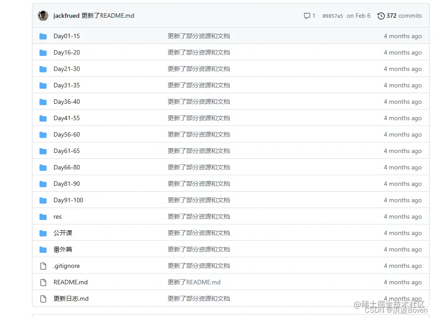Click the README.md file icon

point(43,283)
